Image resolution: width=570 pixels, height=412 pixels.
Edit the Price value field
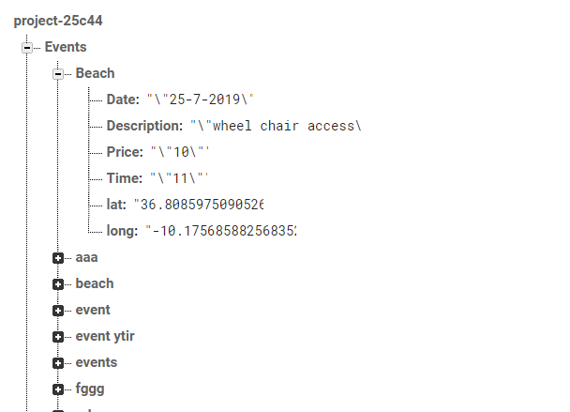pos(180,152)
